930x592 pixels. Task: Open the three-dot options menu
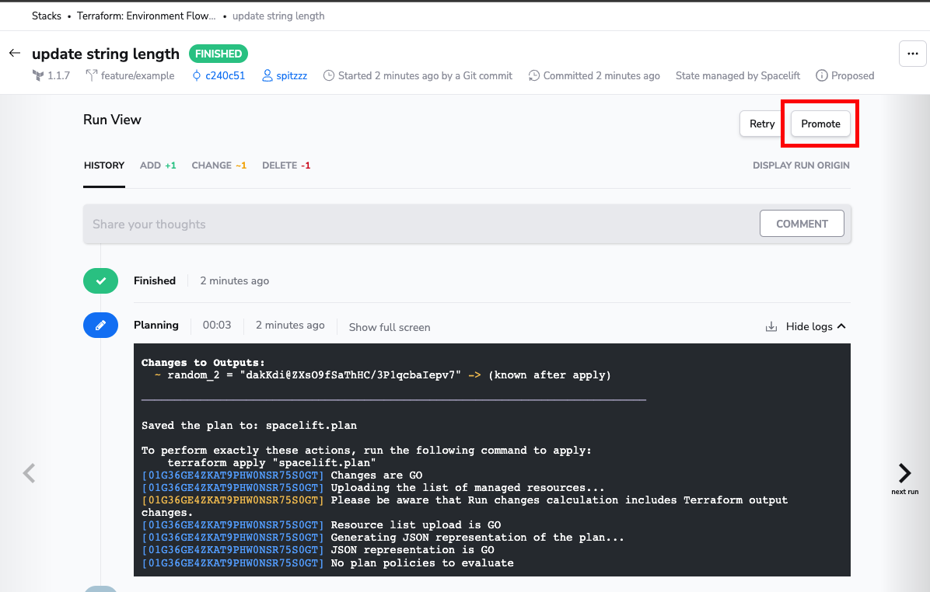pos(913,54)
